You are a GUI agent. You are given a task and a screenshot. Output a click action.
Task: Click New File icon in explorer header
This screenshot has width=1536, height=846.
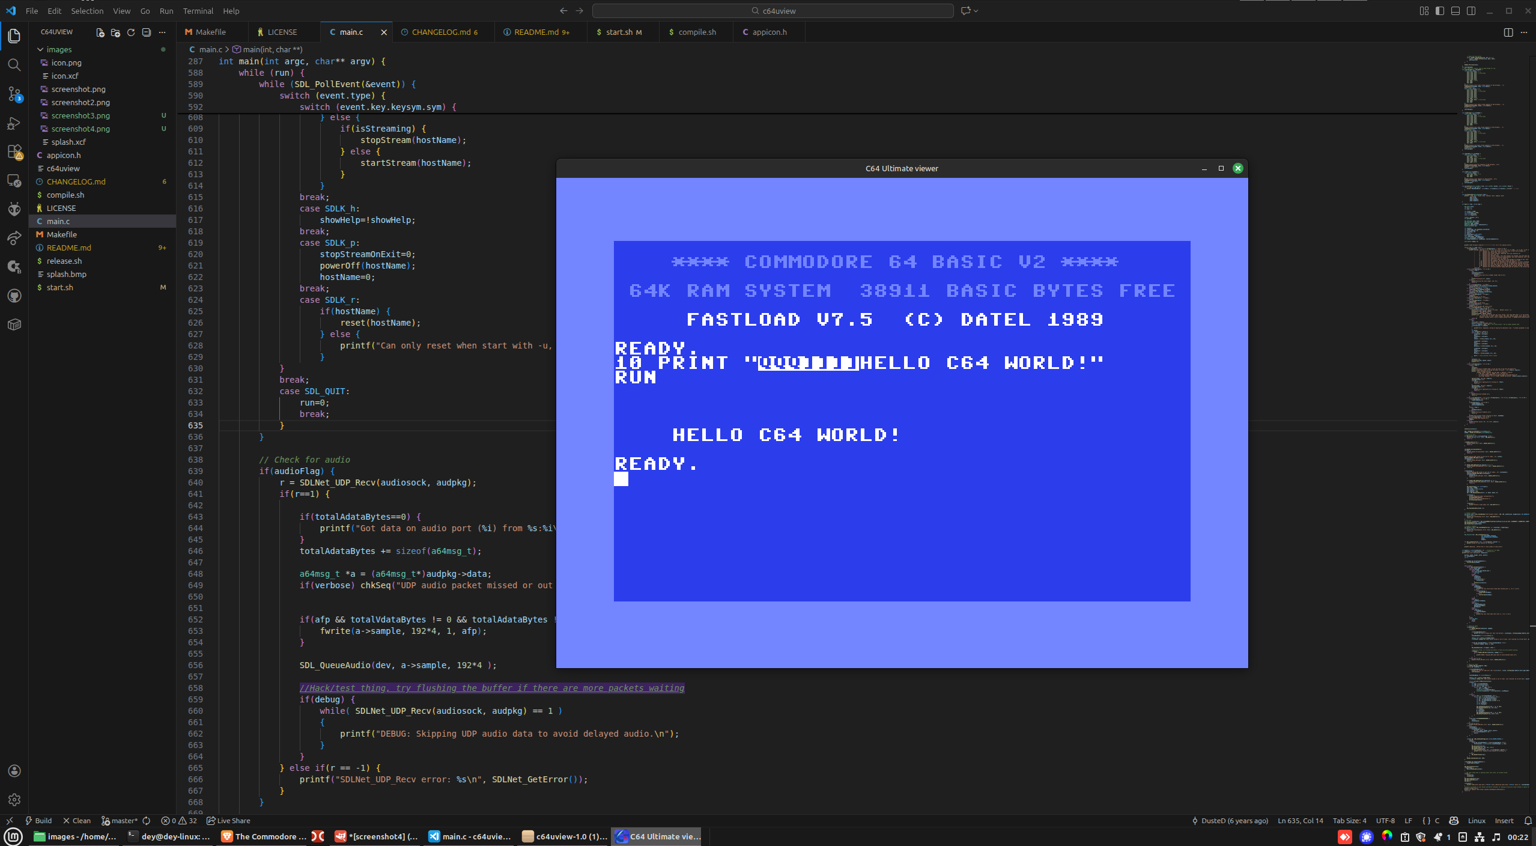click(100, 32)
